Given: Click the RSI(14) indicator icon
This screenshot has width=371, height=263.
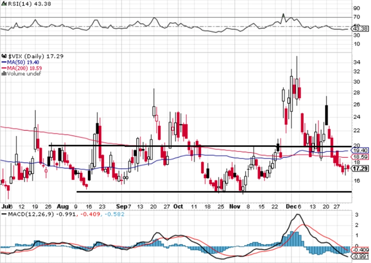Looking at the screenshot, I should point(4,4).
